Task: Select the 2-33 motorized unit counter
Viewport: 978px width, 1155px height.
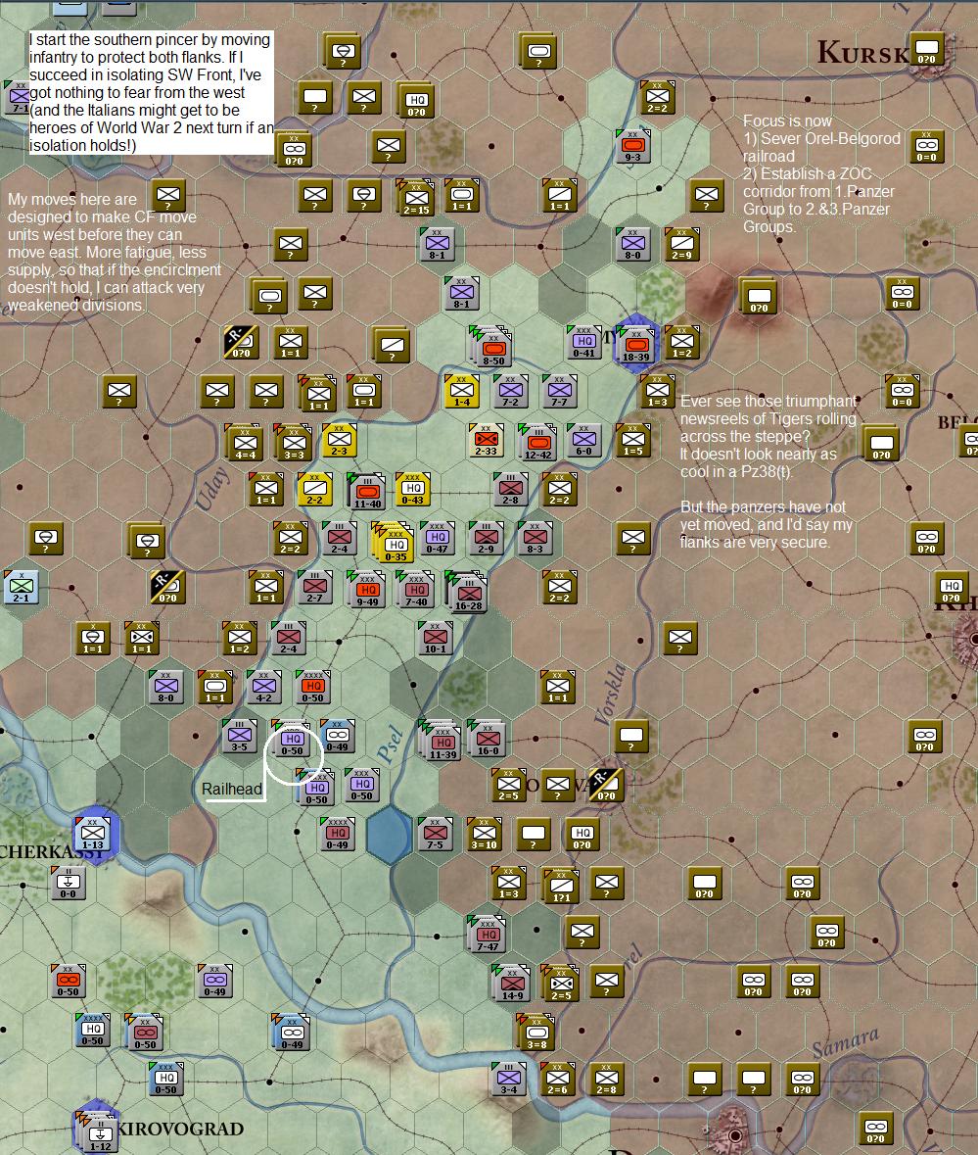Action: [486, 440]
